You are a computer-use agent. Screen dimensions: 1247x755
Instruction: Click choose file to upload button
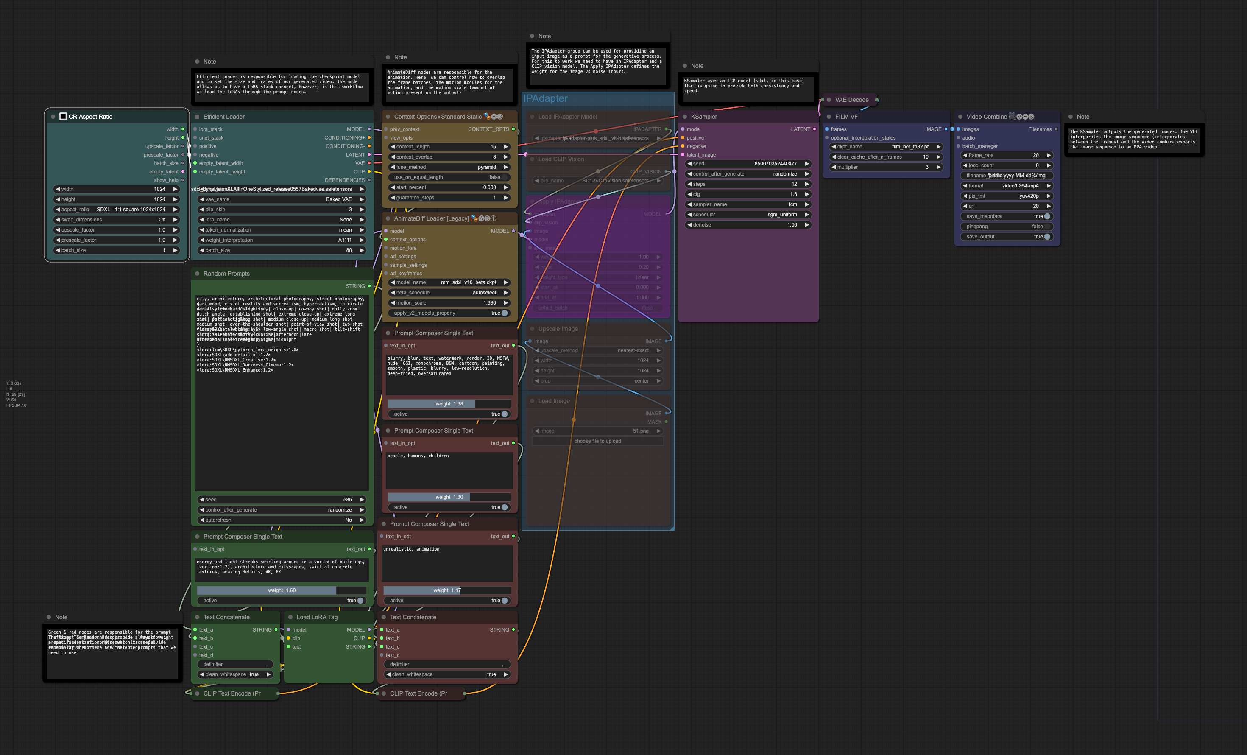[x=597, y=441]
